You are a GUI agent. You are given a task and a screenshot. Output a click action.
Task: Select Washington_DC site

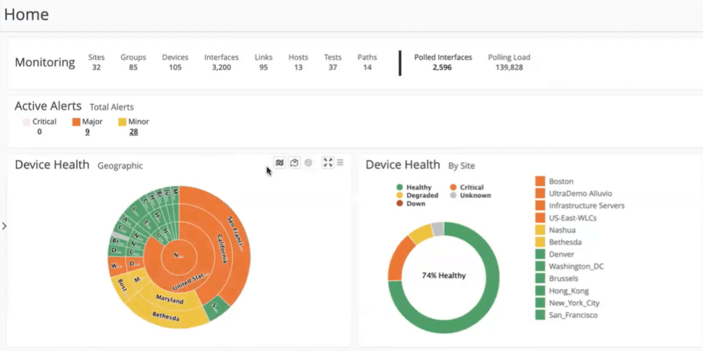pyautogui.click(x=570, y=266)
